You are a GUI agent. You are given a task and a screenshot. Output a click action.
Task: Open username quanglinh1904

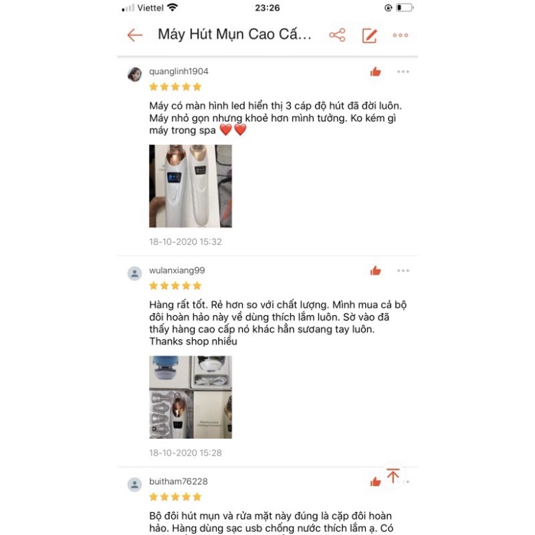(x=178, y=72)
